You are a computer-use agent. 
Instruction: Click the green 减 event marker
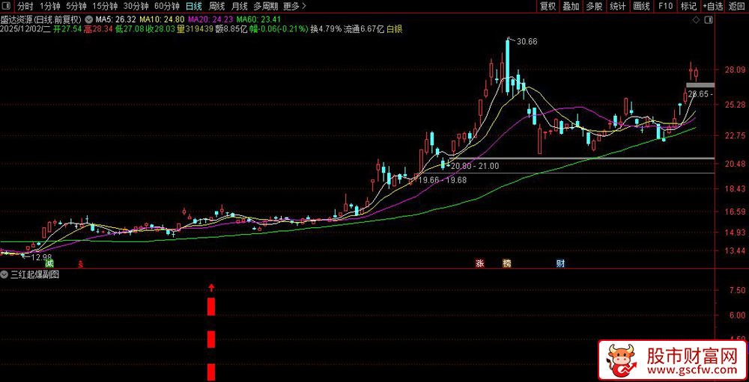[49, 264]
